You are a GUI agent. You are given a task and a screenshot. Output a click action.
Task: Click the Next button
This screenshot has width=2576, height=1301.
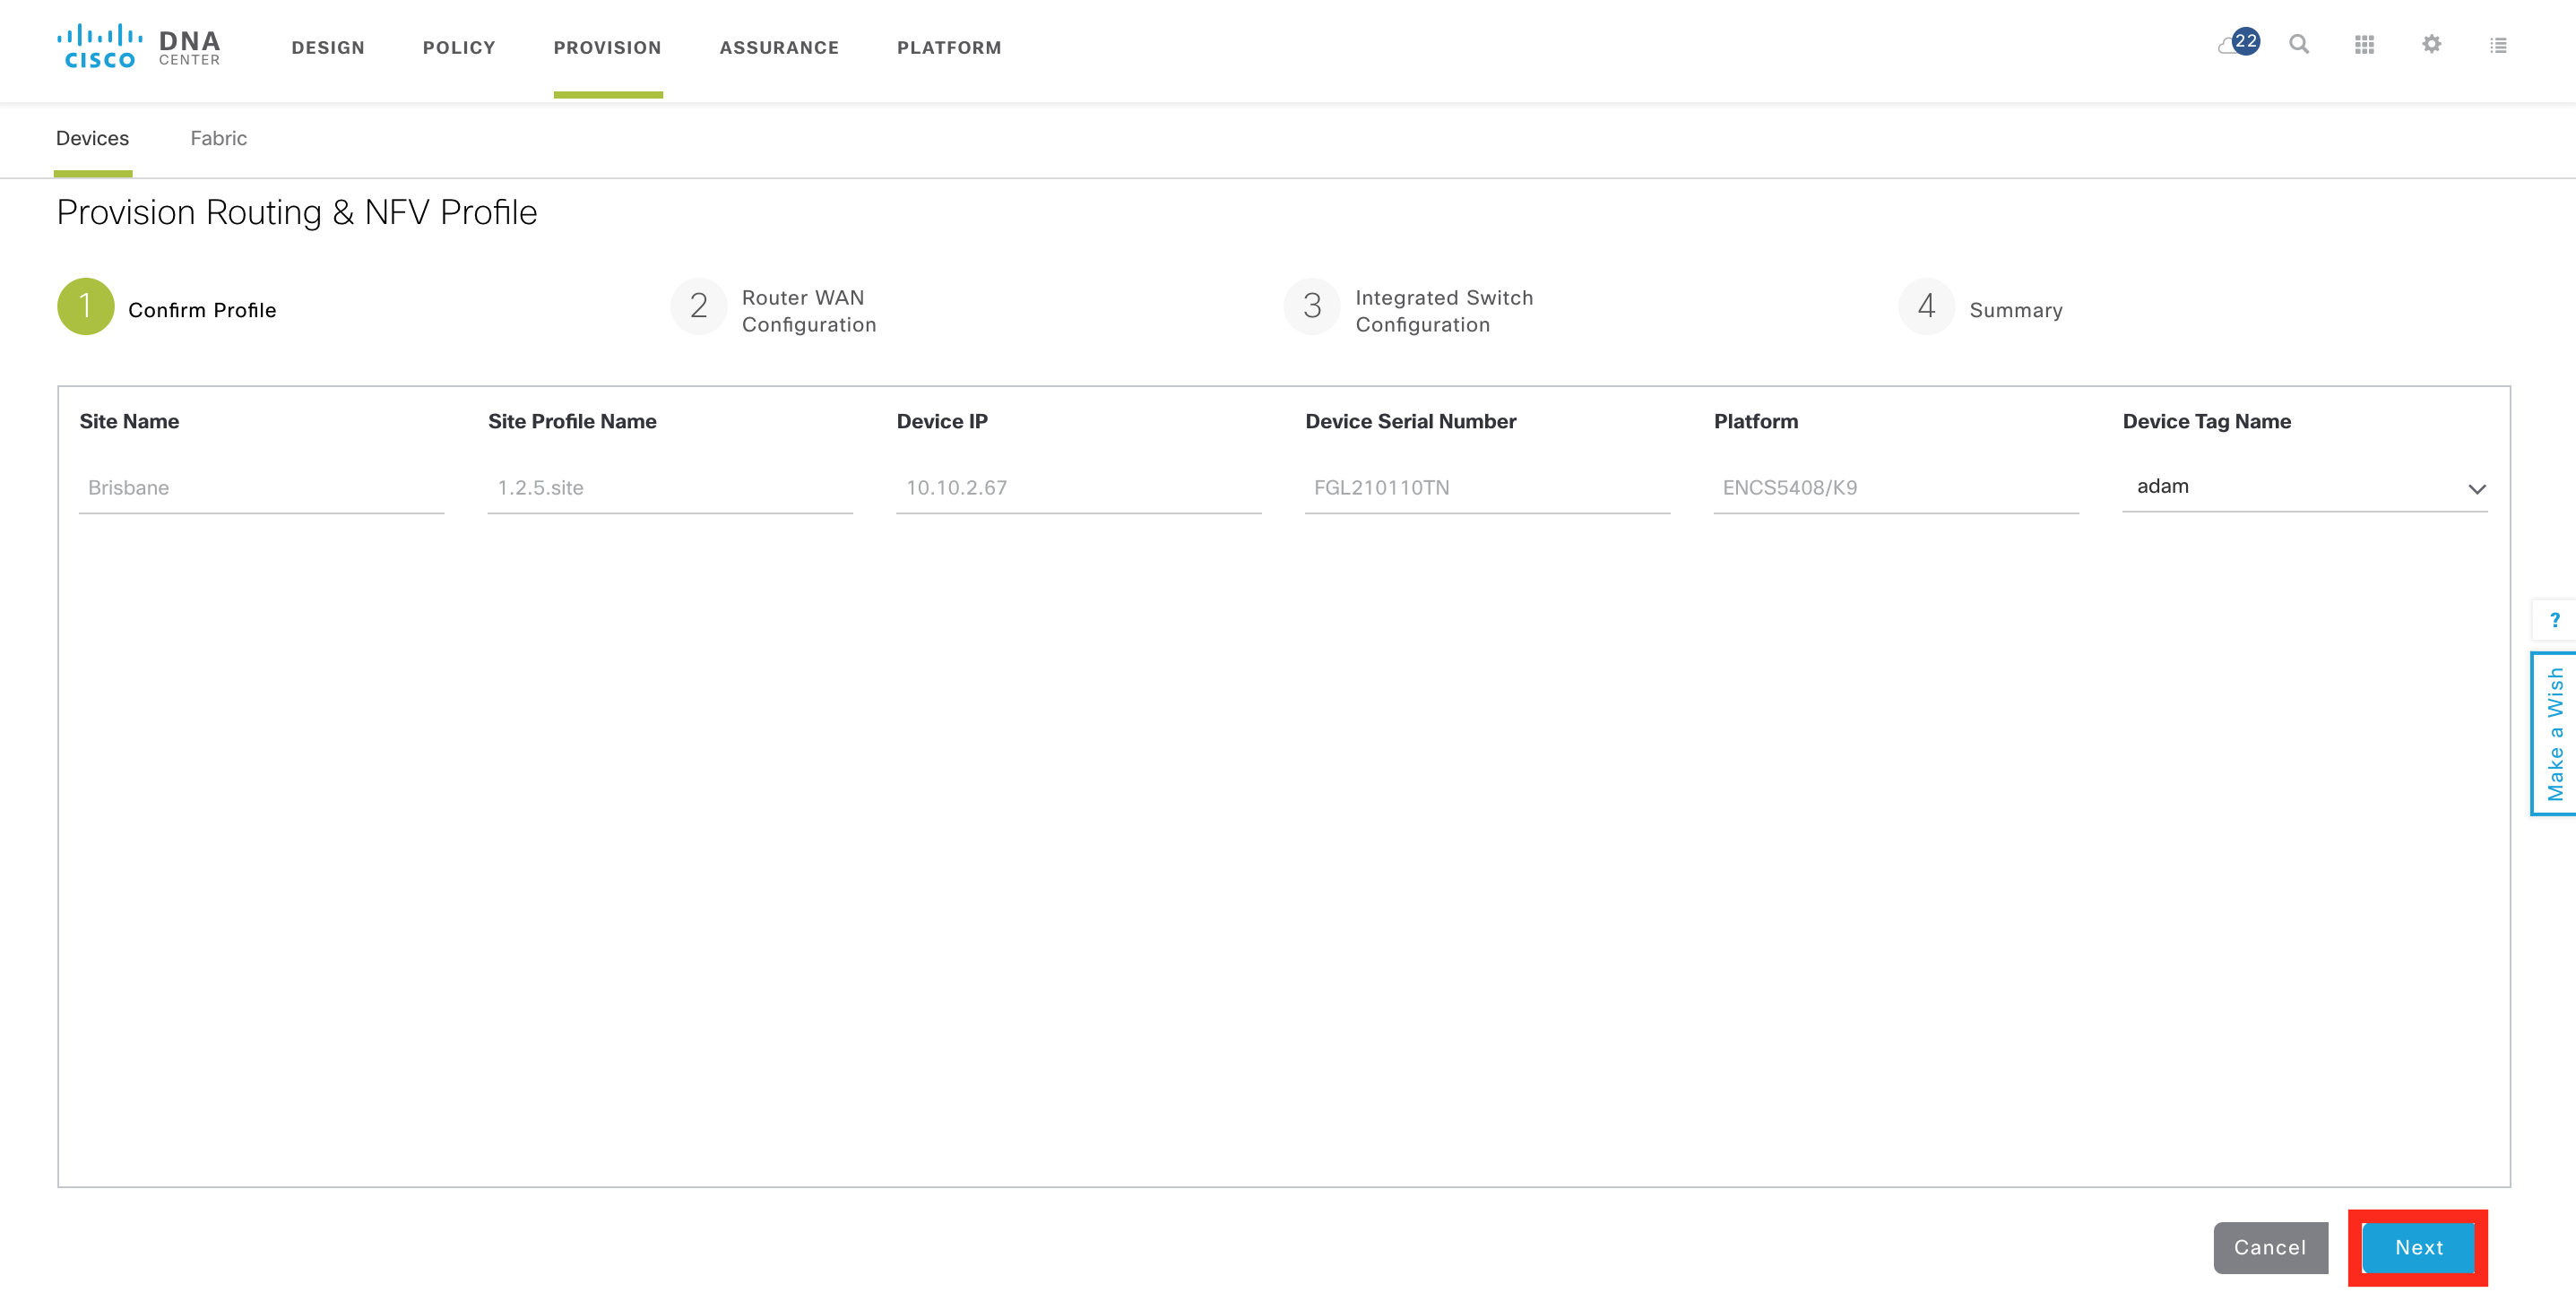[2418, 1247]
